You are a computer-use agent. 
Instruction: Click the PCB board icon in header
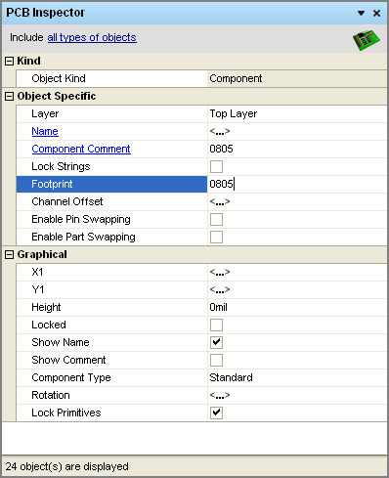(367, 40)
